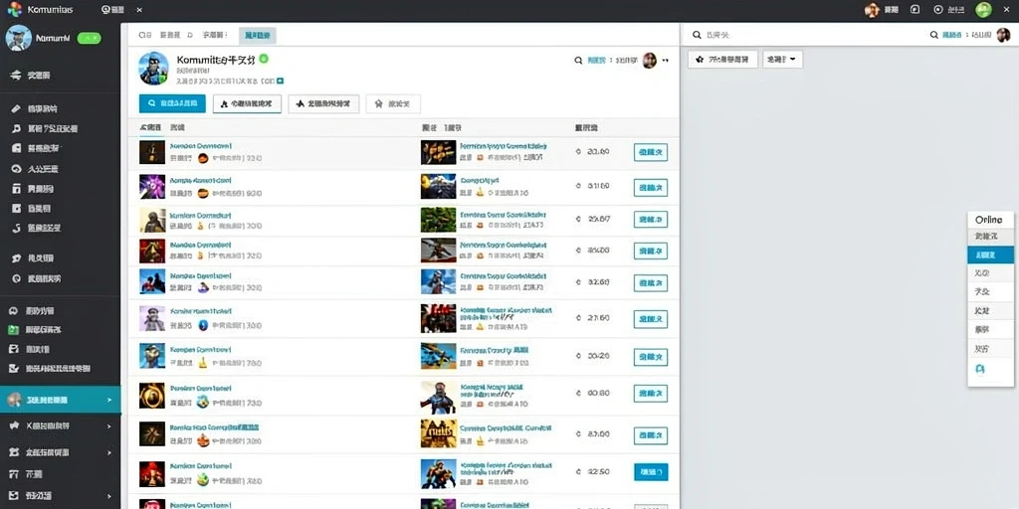Open the dropdown with caret in the right panel
Viewport: 1019px width, 509px height.
pos(782,59)
